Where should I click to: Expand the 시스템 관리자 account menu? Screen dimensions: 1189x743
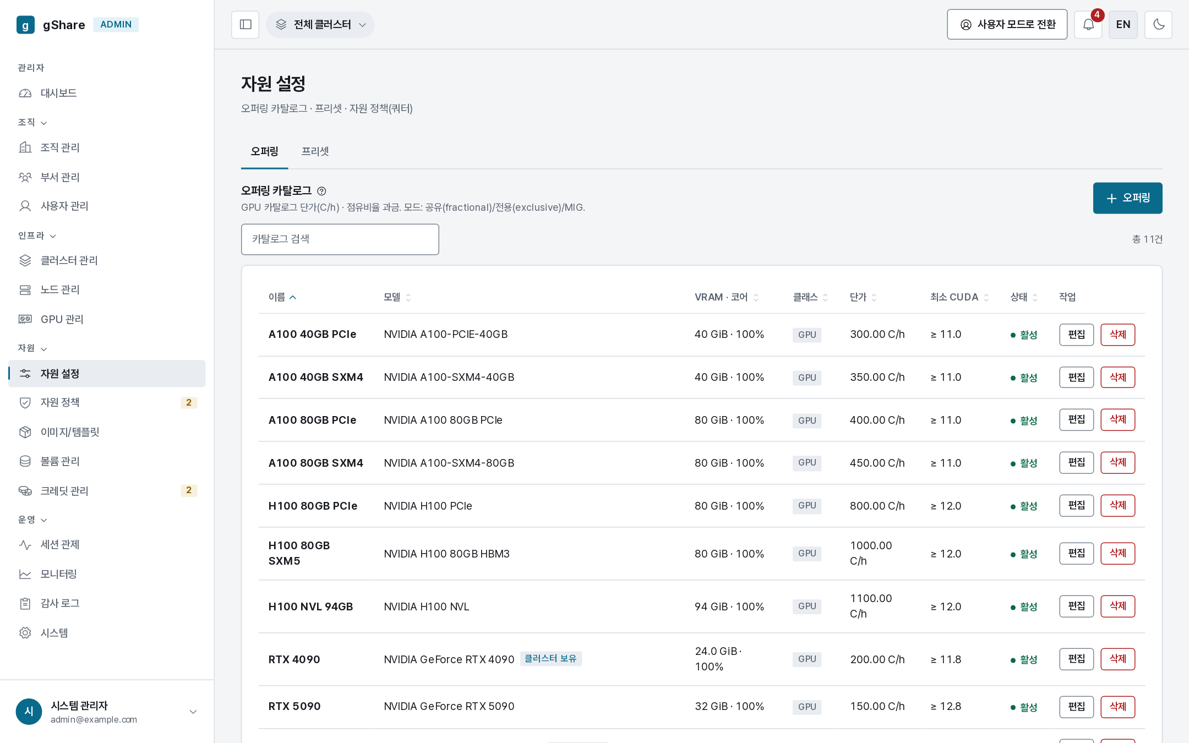(107, 712)
